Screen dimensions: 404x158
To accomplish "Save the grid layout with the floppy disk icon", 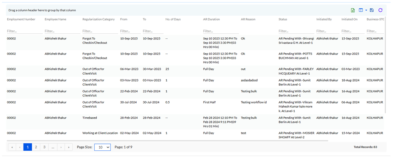I will point(372,10).
